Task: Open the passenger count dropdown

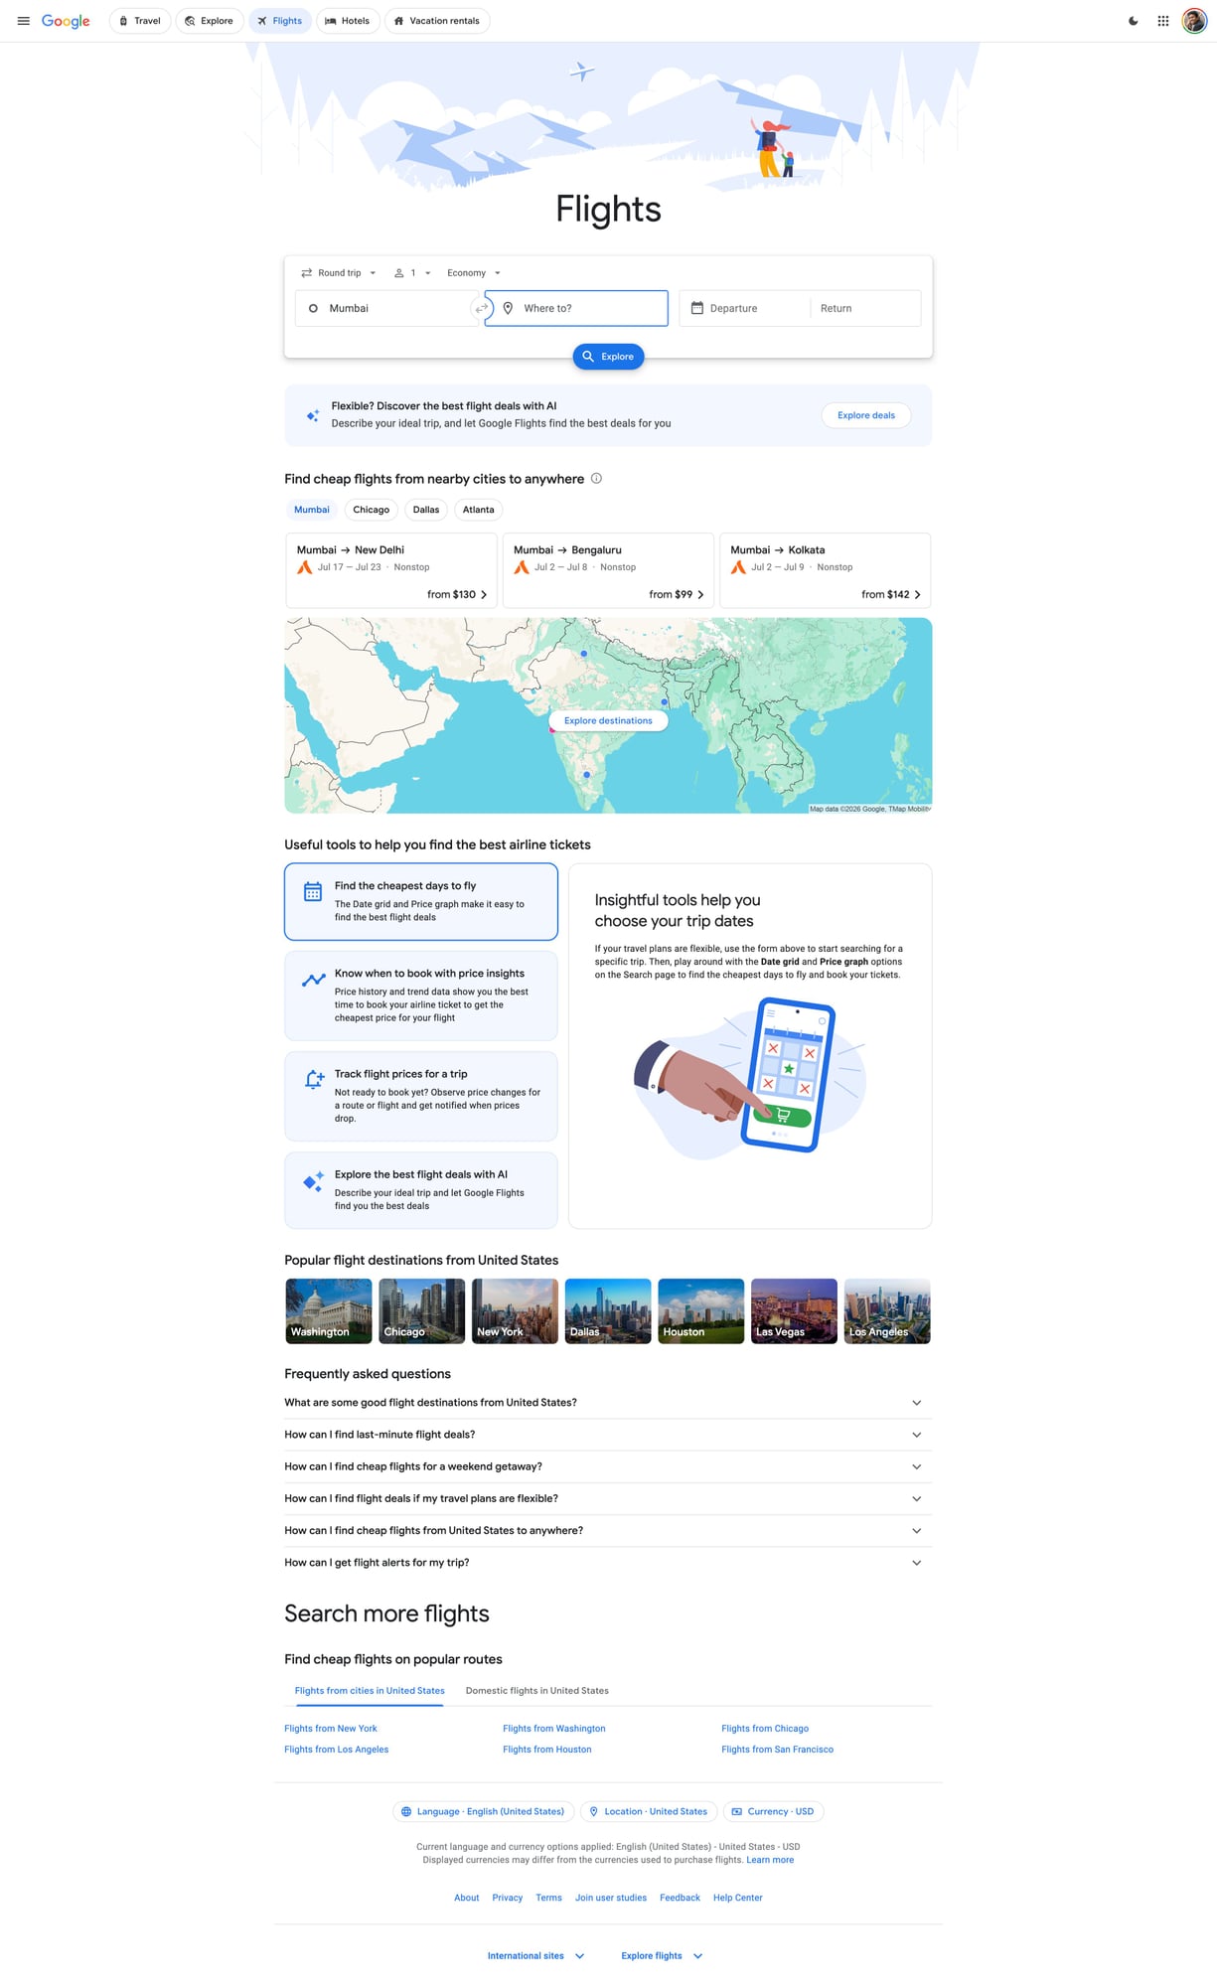Action: tap(412, 273)
